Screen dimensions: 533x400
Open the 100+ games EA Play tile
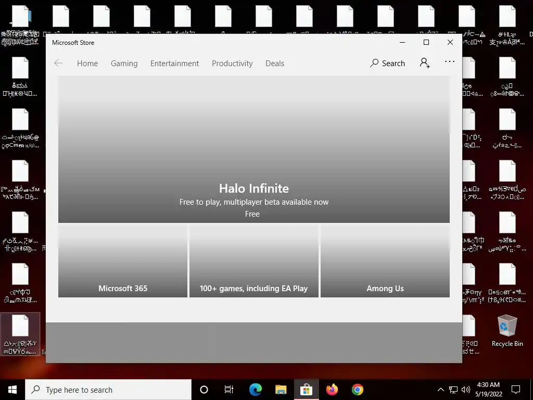[x=254, y=261]
